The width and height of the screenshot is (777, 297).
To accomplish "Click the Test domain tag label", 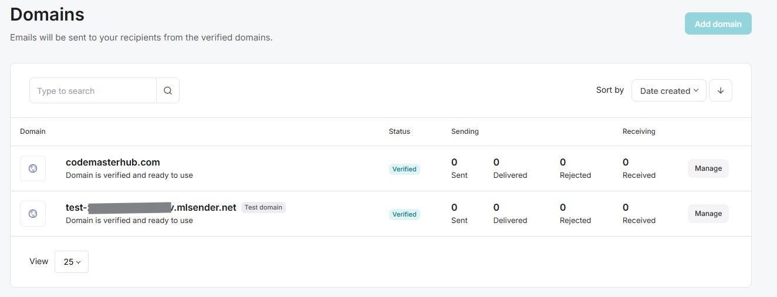I will coord(263,207).
